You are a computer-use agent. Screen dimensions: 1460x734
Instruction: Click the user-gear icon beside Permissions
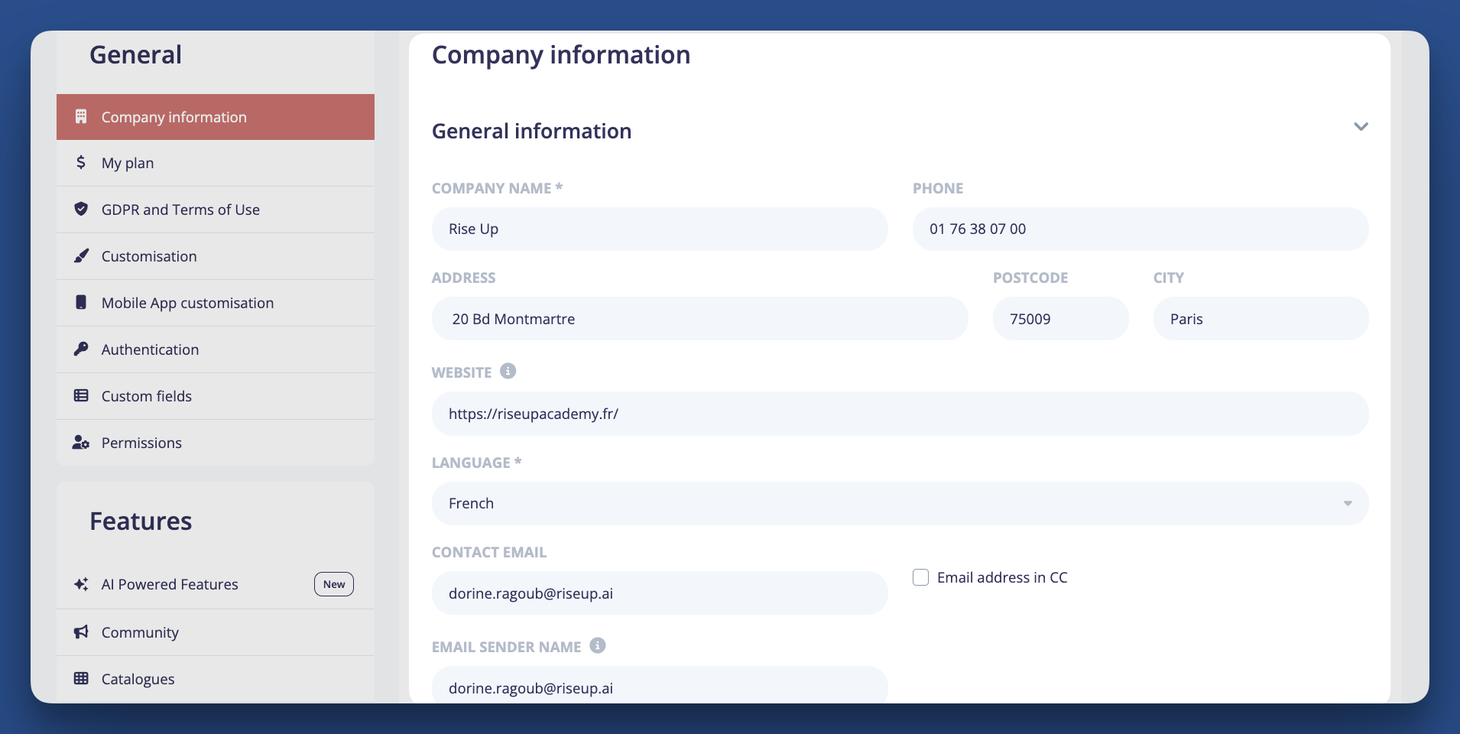click(81, 442)
